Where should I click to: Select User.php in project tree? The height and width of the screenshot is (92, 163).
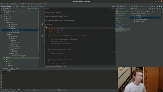pyautogui.click(x=16, y=42)
